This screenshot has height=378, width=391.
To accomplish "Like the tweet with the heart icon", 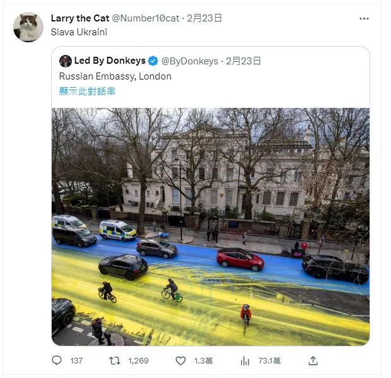I will [180, 361].
